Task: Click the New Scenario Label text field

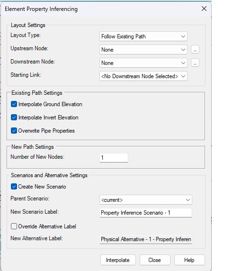Action: (x=145, y=213)
